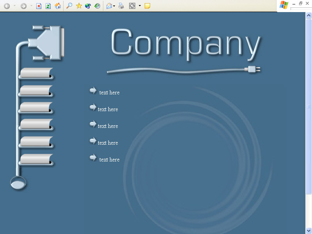Click the fifth blank sidebar nav button

[x=36, y=142]
